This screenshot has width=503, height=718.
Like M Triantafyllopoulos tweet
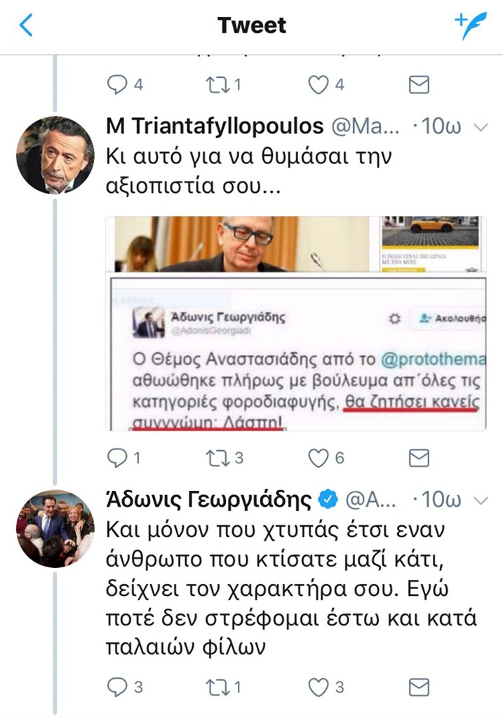click(319, 458)
